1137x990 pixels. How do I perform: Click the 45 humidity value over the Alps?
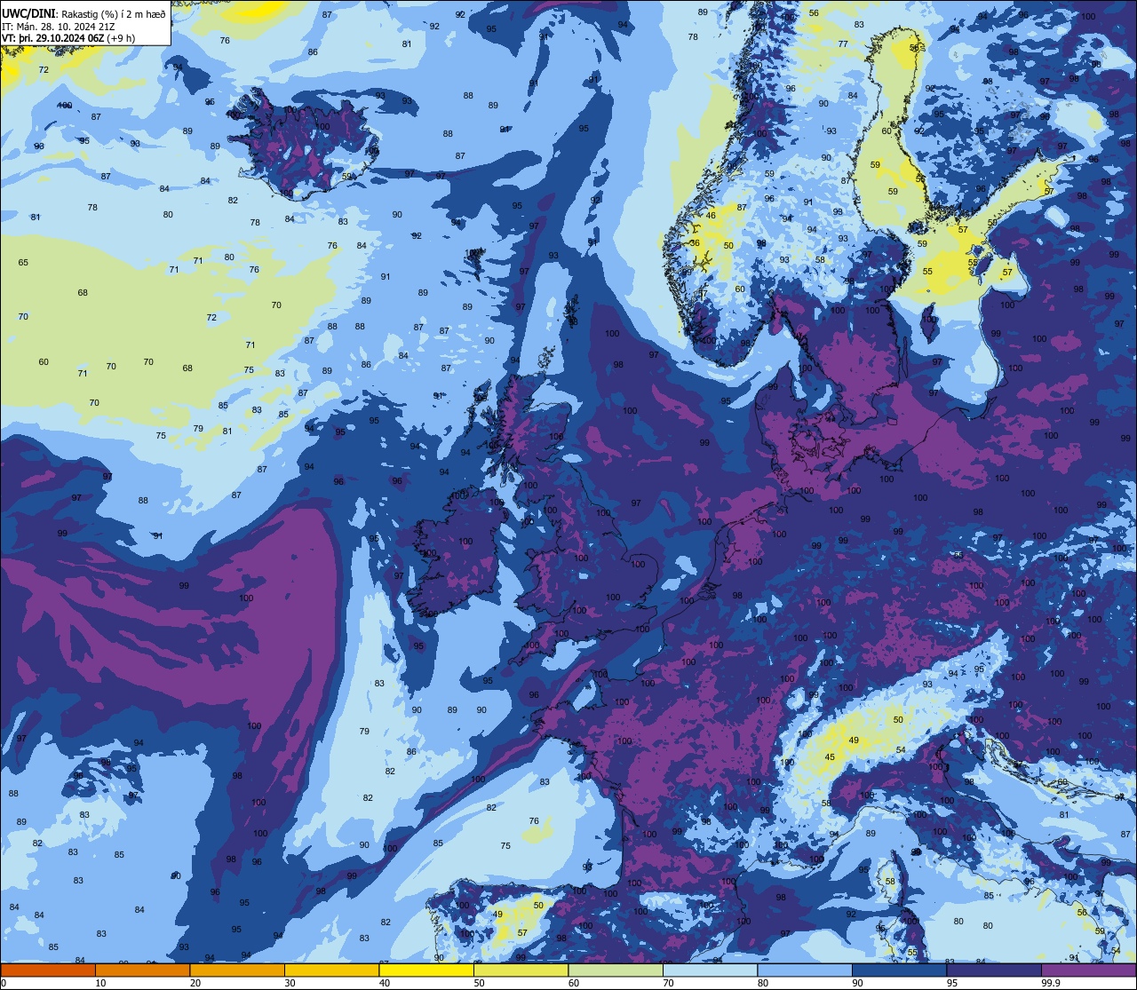(x=830, y=757)
